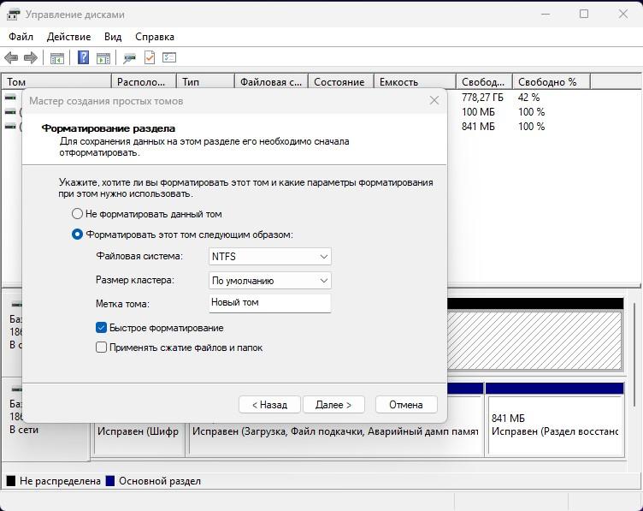
Task: Select 'Не форматировать данный том' option
Action: (x=78, y=214)
